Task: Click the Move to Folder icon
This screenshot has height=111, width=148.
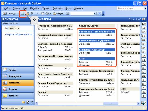Action: 28,14
